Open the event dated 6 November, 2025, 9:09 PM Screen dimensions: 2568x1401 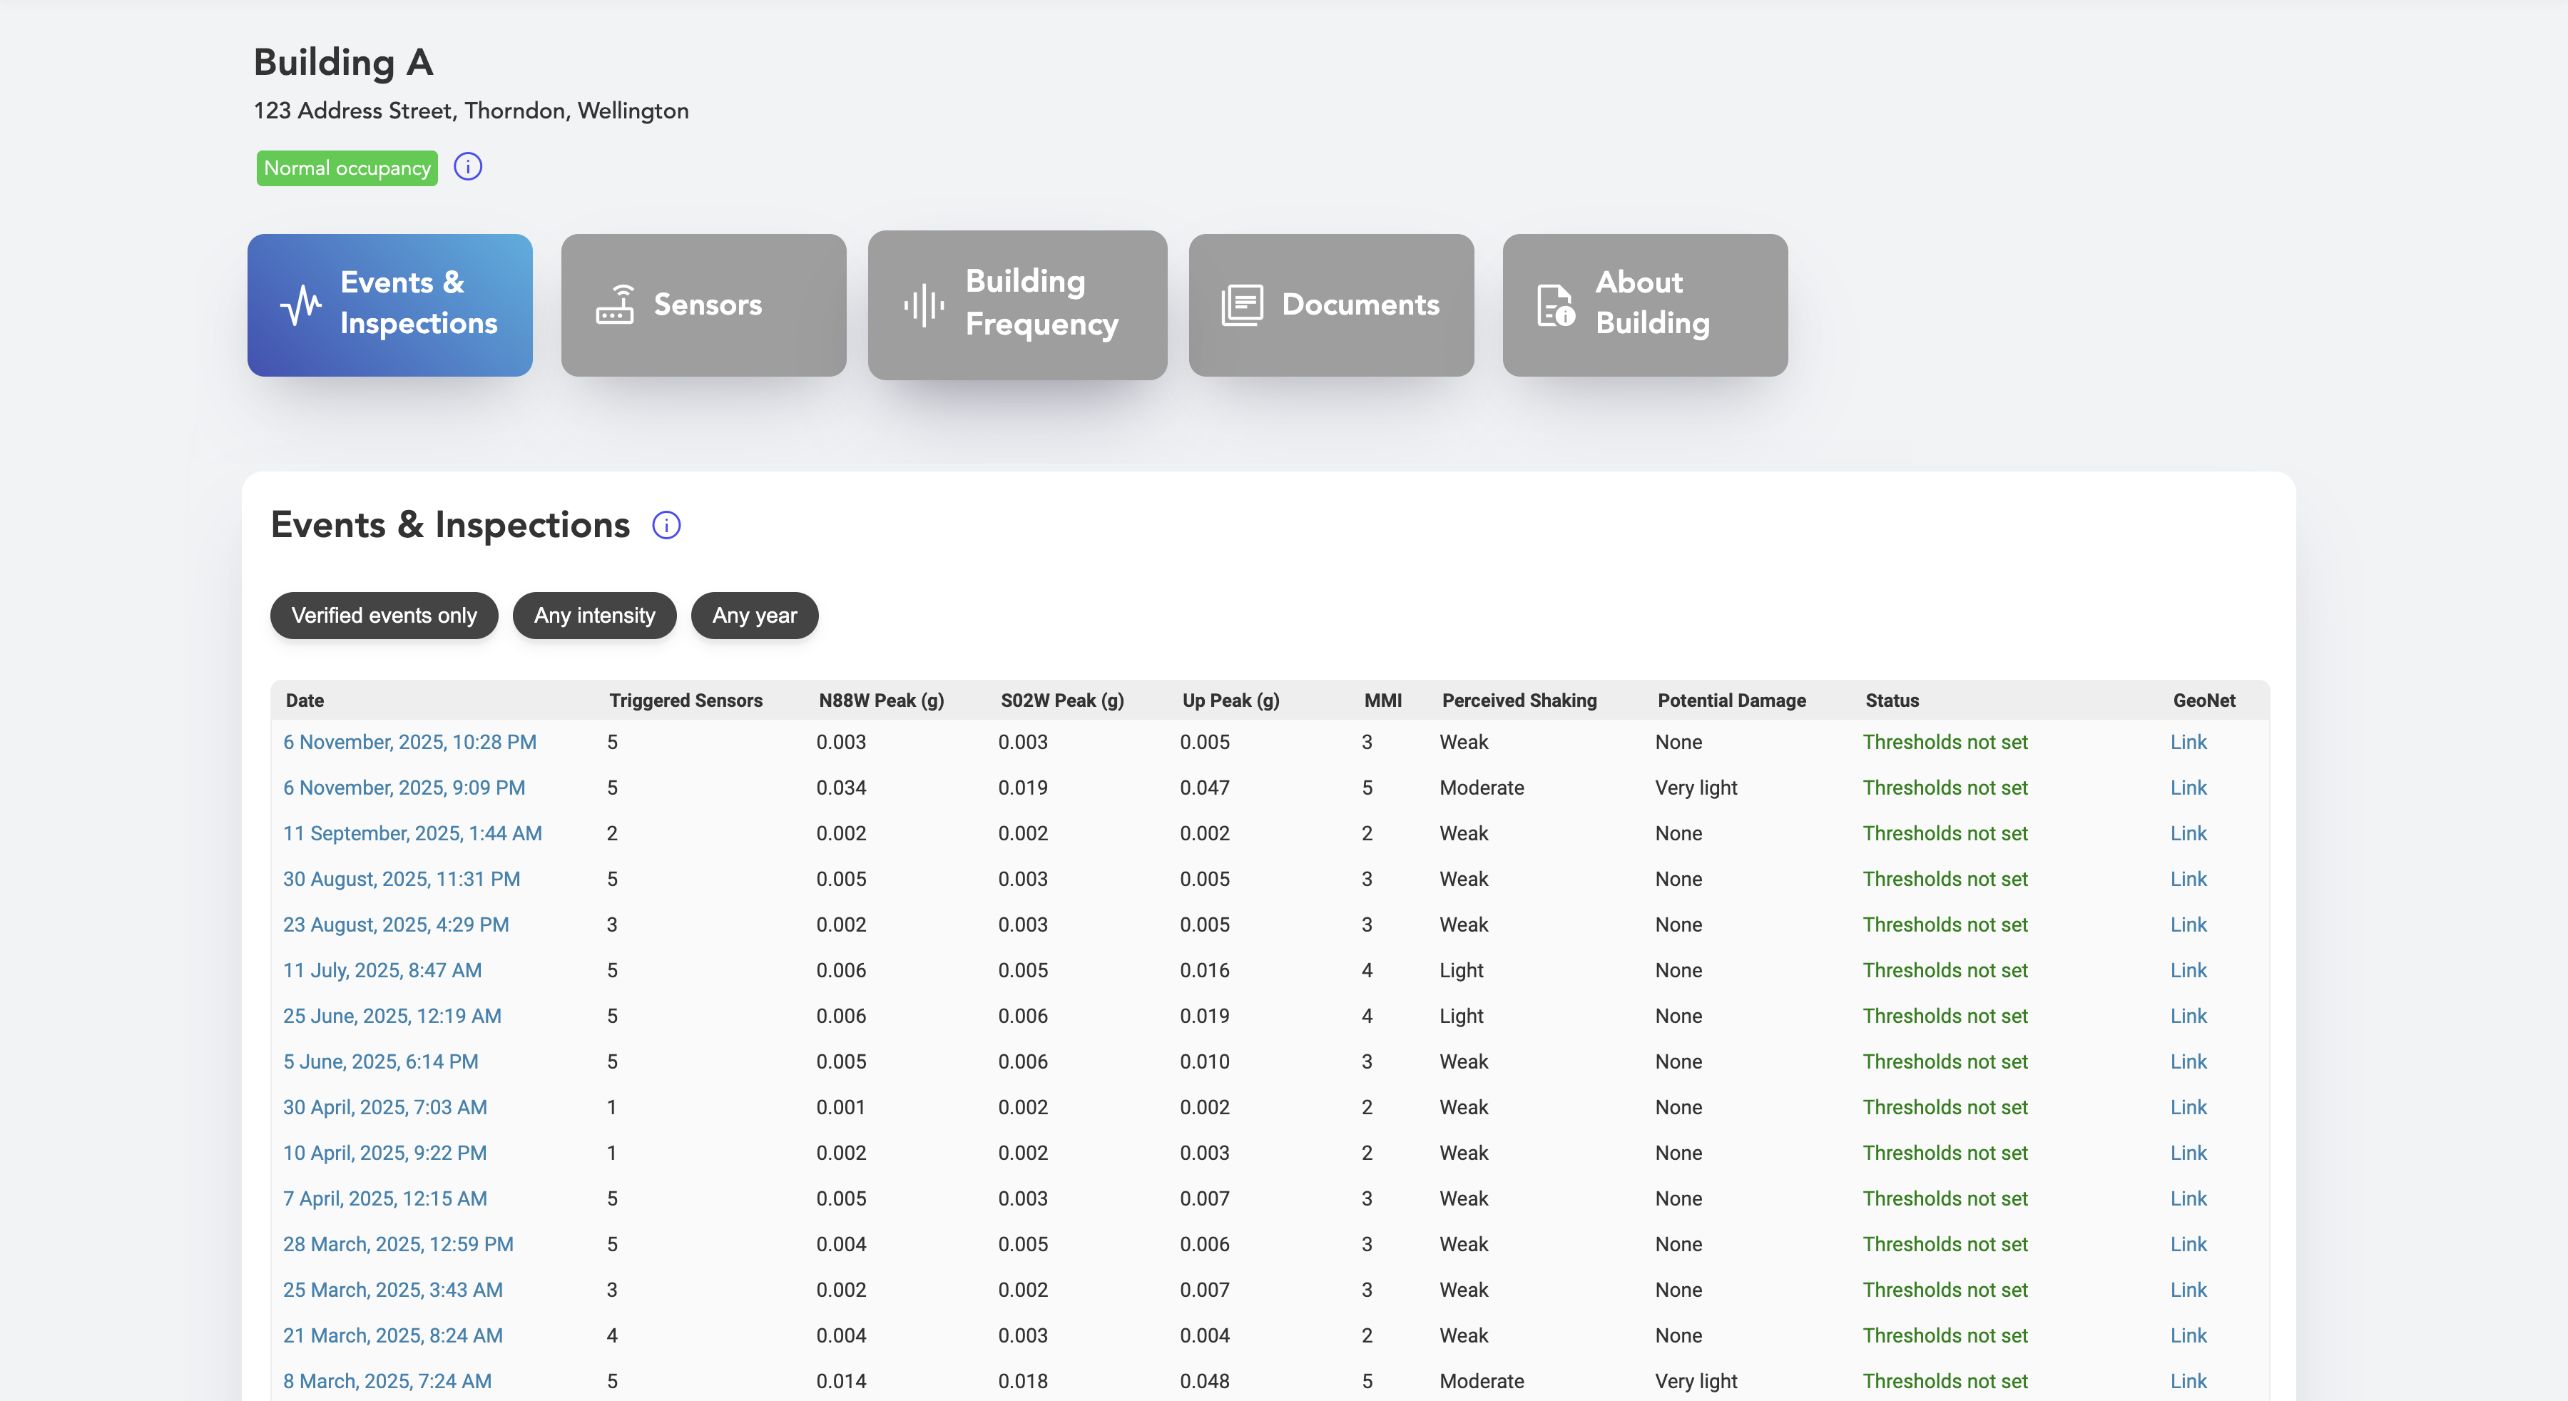[404, 787]
